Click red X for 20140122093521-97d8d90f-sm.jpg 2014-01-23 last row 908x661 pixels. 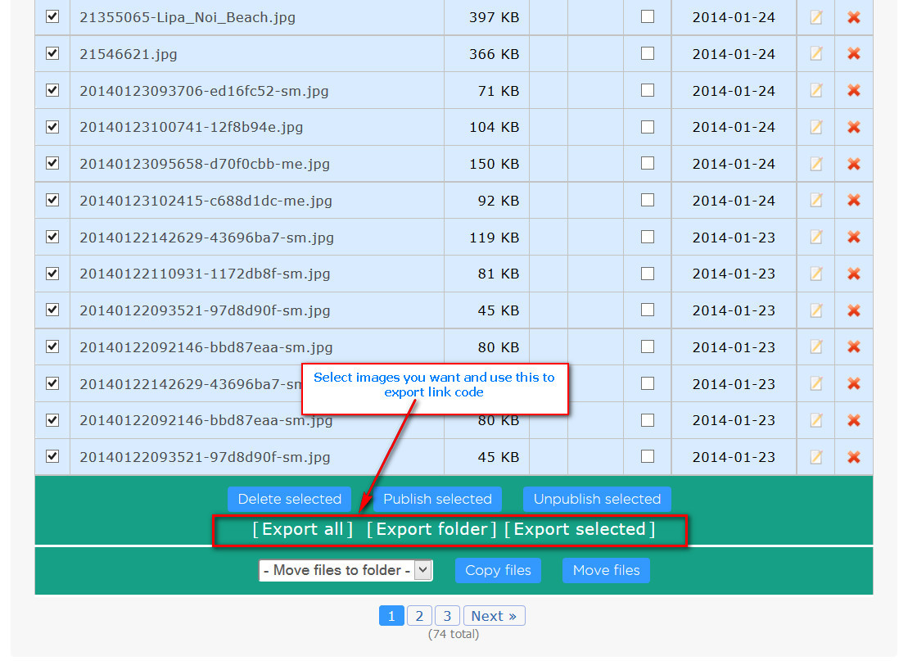point(853,457)
